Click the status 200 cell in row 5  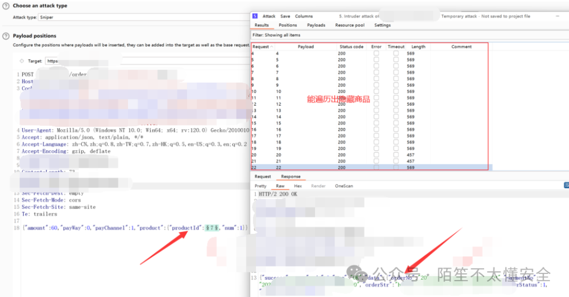[x=341, y=60]
